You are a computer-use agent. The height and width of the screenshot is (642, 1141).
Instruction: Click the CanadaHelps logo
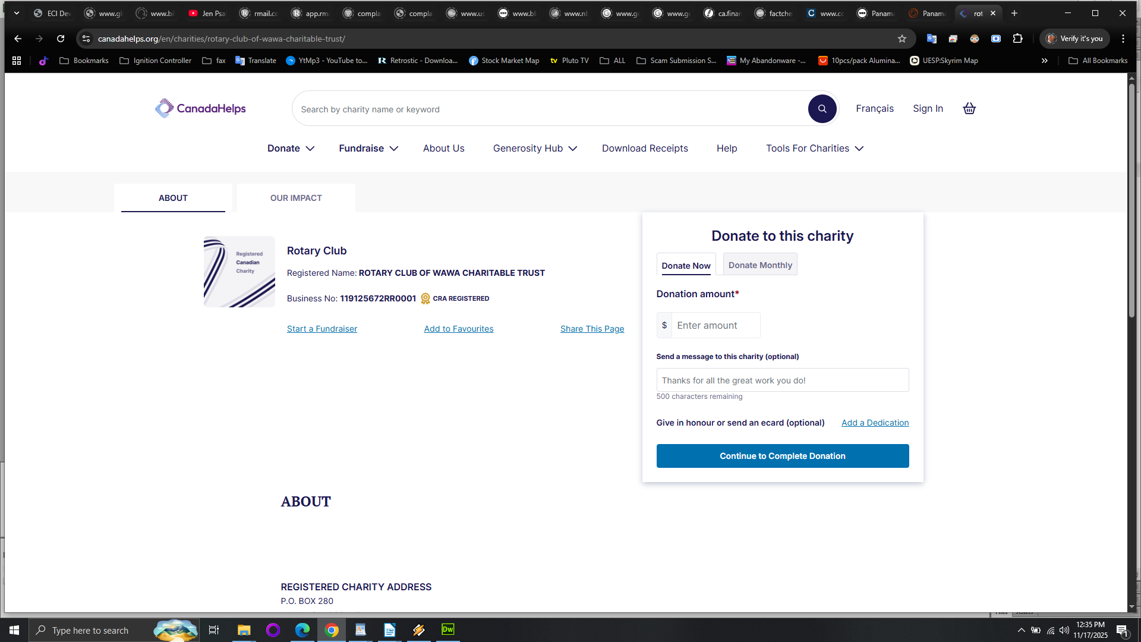click(200, 108)
